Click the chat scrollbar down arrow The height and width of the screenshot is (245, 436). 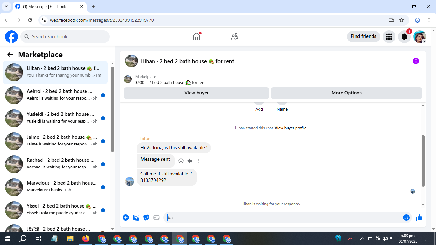(x=423, y=205)
